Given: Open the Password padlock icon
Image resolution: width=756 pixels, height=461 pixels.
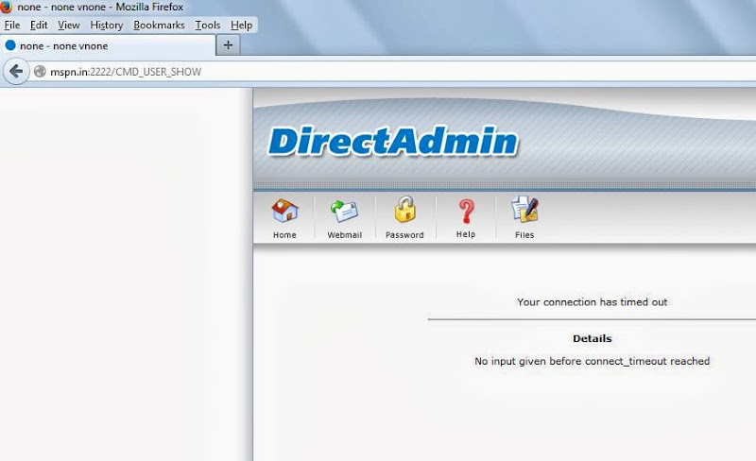Looking at the screenshot, I should [x=404, y=210].
